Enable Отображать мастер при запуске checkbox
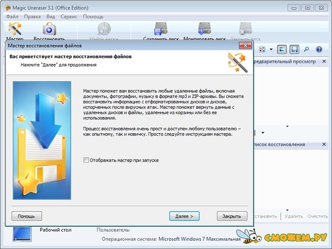The width and height of the screenshot is (332, 249). pos(86,160)
